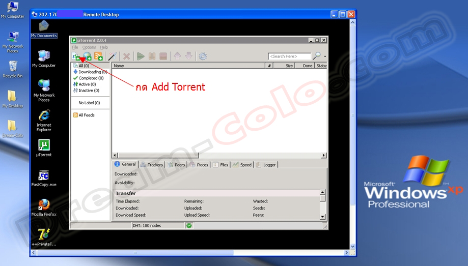The image size is (468, 266).
Task: Select All Feeds in sidebar
Action: pos(84,115)
